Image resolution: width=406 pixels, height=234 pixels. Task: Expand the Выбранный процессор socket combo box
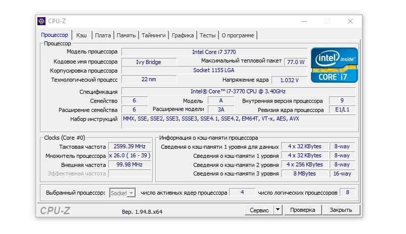(x=122, y=193)
